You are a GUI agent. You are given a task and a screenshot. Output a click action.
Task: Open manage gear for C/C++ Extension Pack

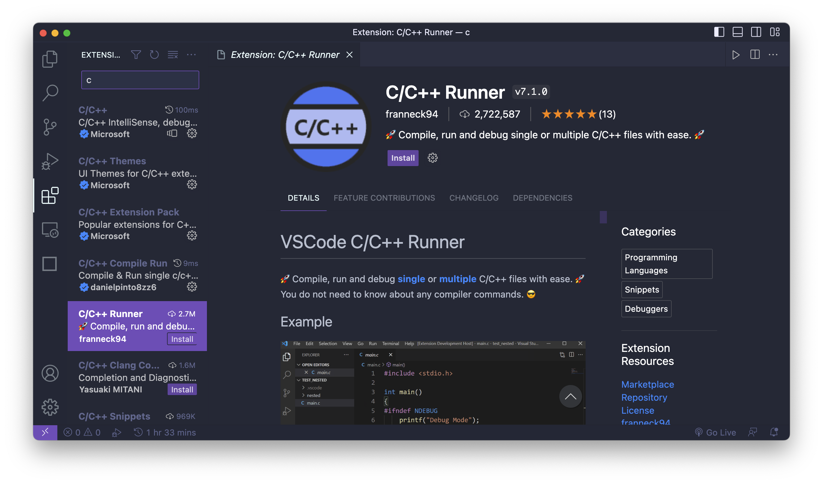[x=192, y=235]
